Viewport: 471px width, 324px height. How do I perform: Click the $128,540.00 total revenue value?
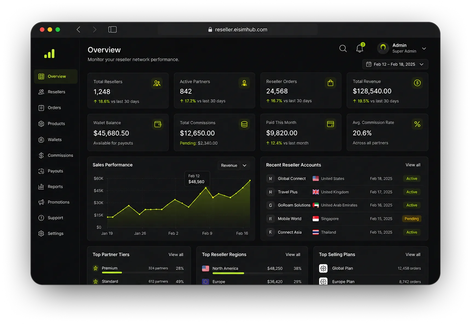tap(372, 91)
